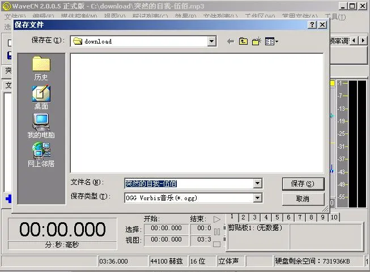Click the 工具(T) menu in WaveCN
The image size is (370, 272).
click(x=335, y=17)
